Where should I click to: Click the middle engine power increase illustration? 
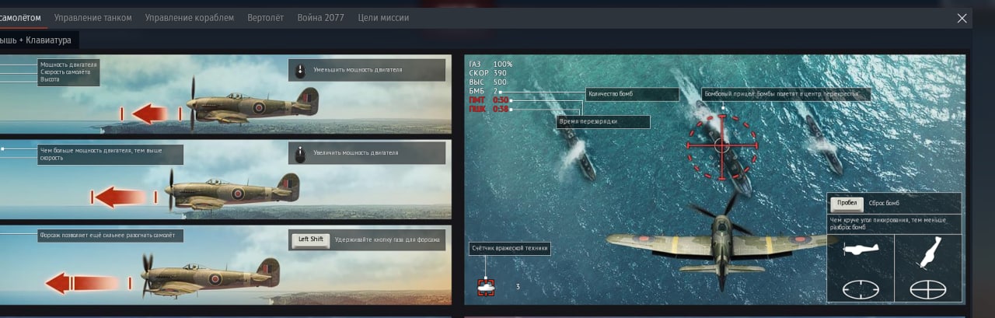(x=225, y=179)
